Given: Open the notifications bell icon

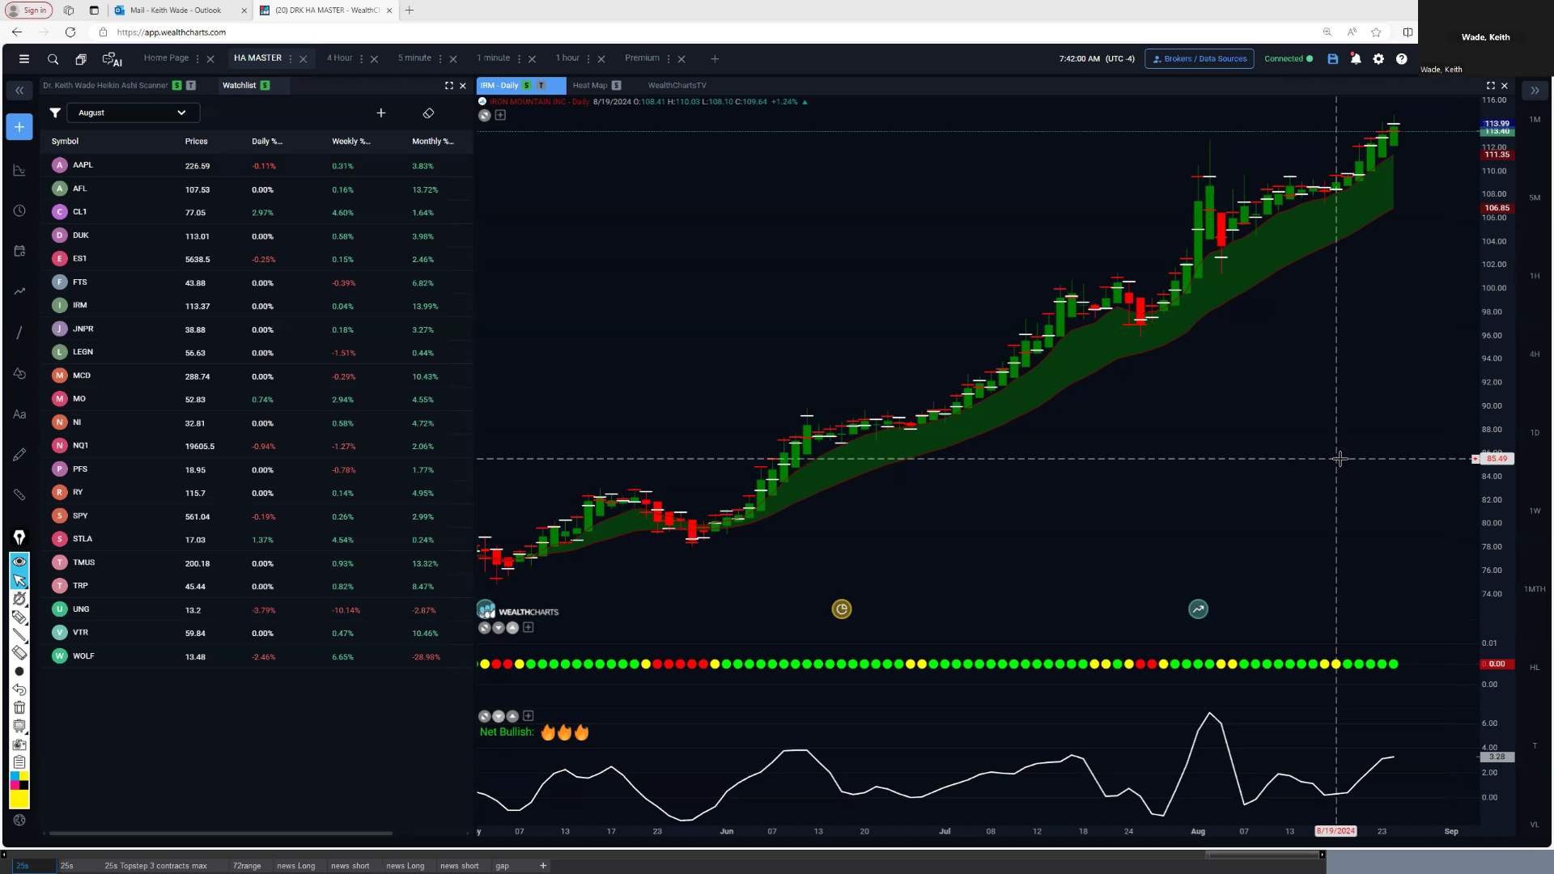Looking at the screenshot, I should [1356, 59].
